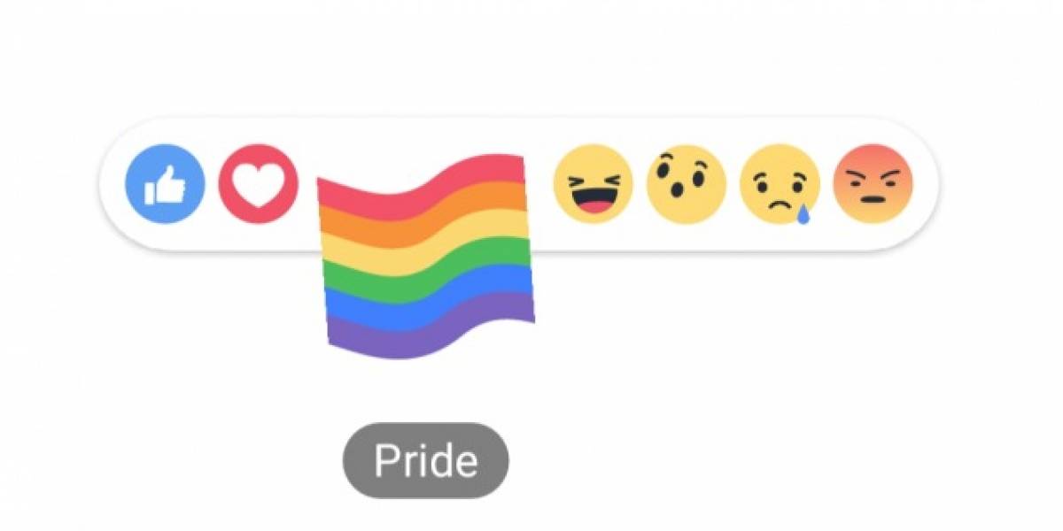Screen dimensions: 1063x531
Task: Pick the Wow surprised face reaction
Action: 687,185
